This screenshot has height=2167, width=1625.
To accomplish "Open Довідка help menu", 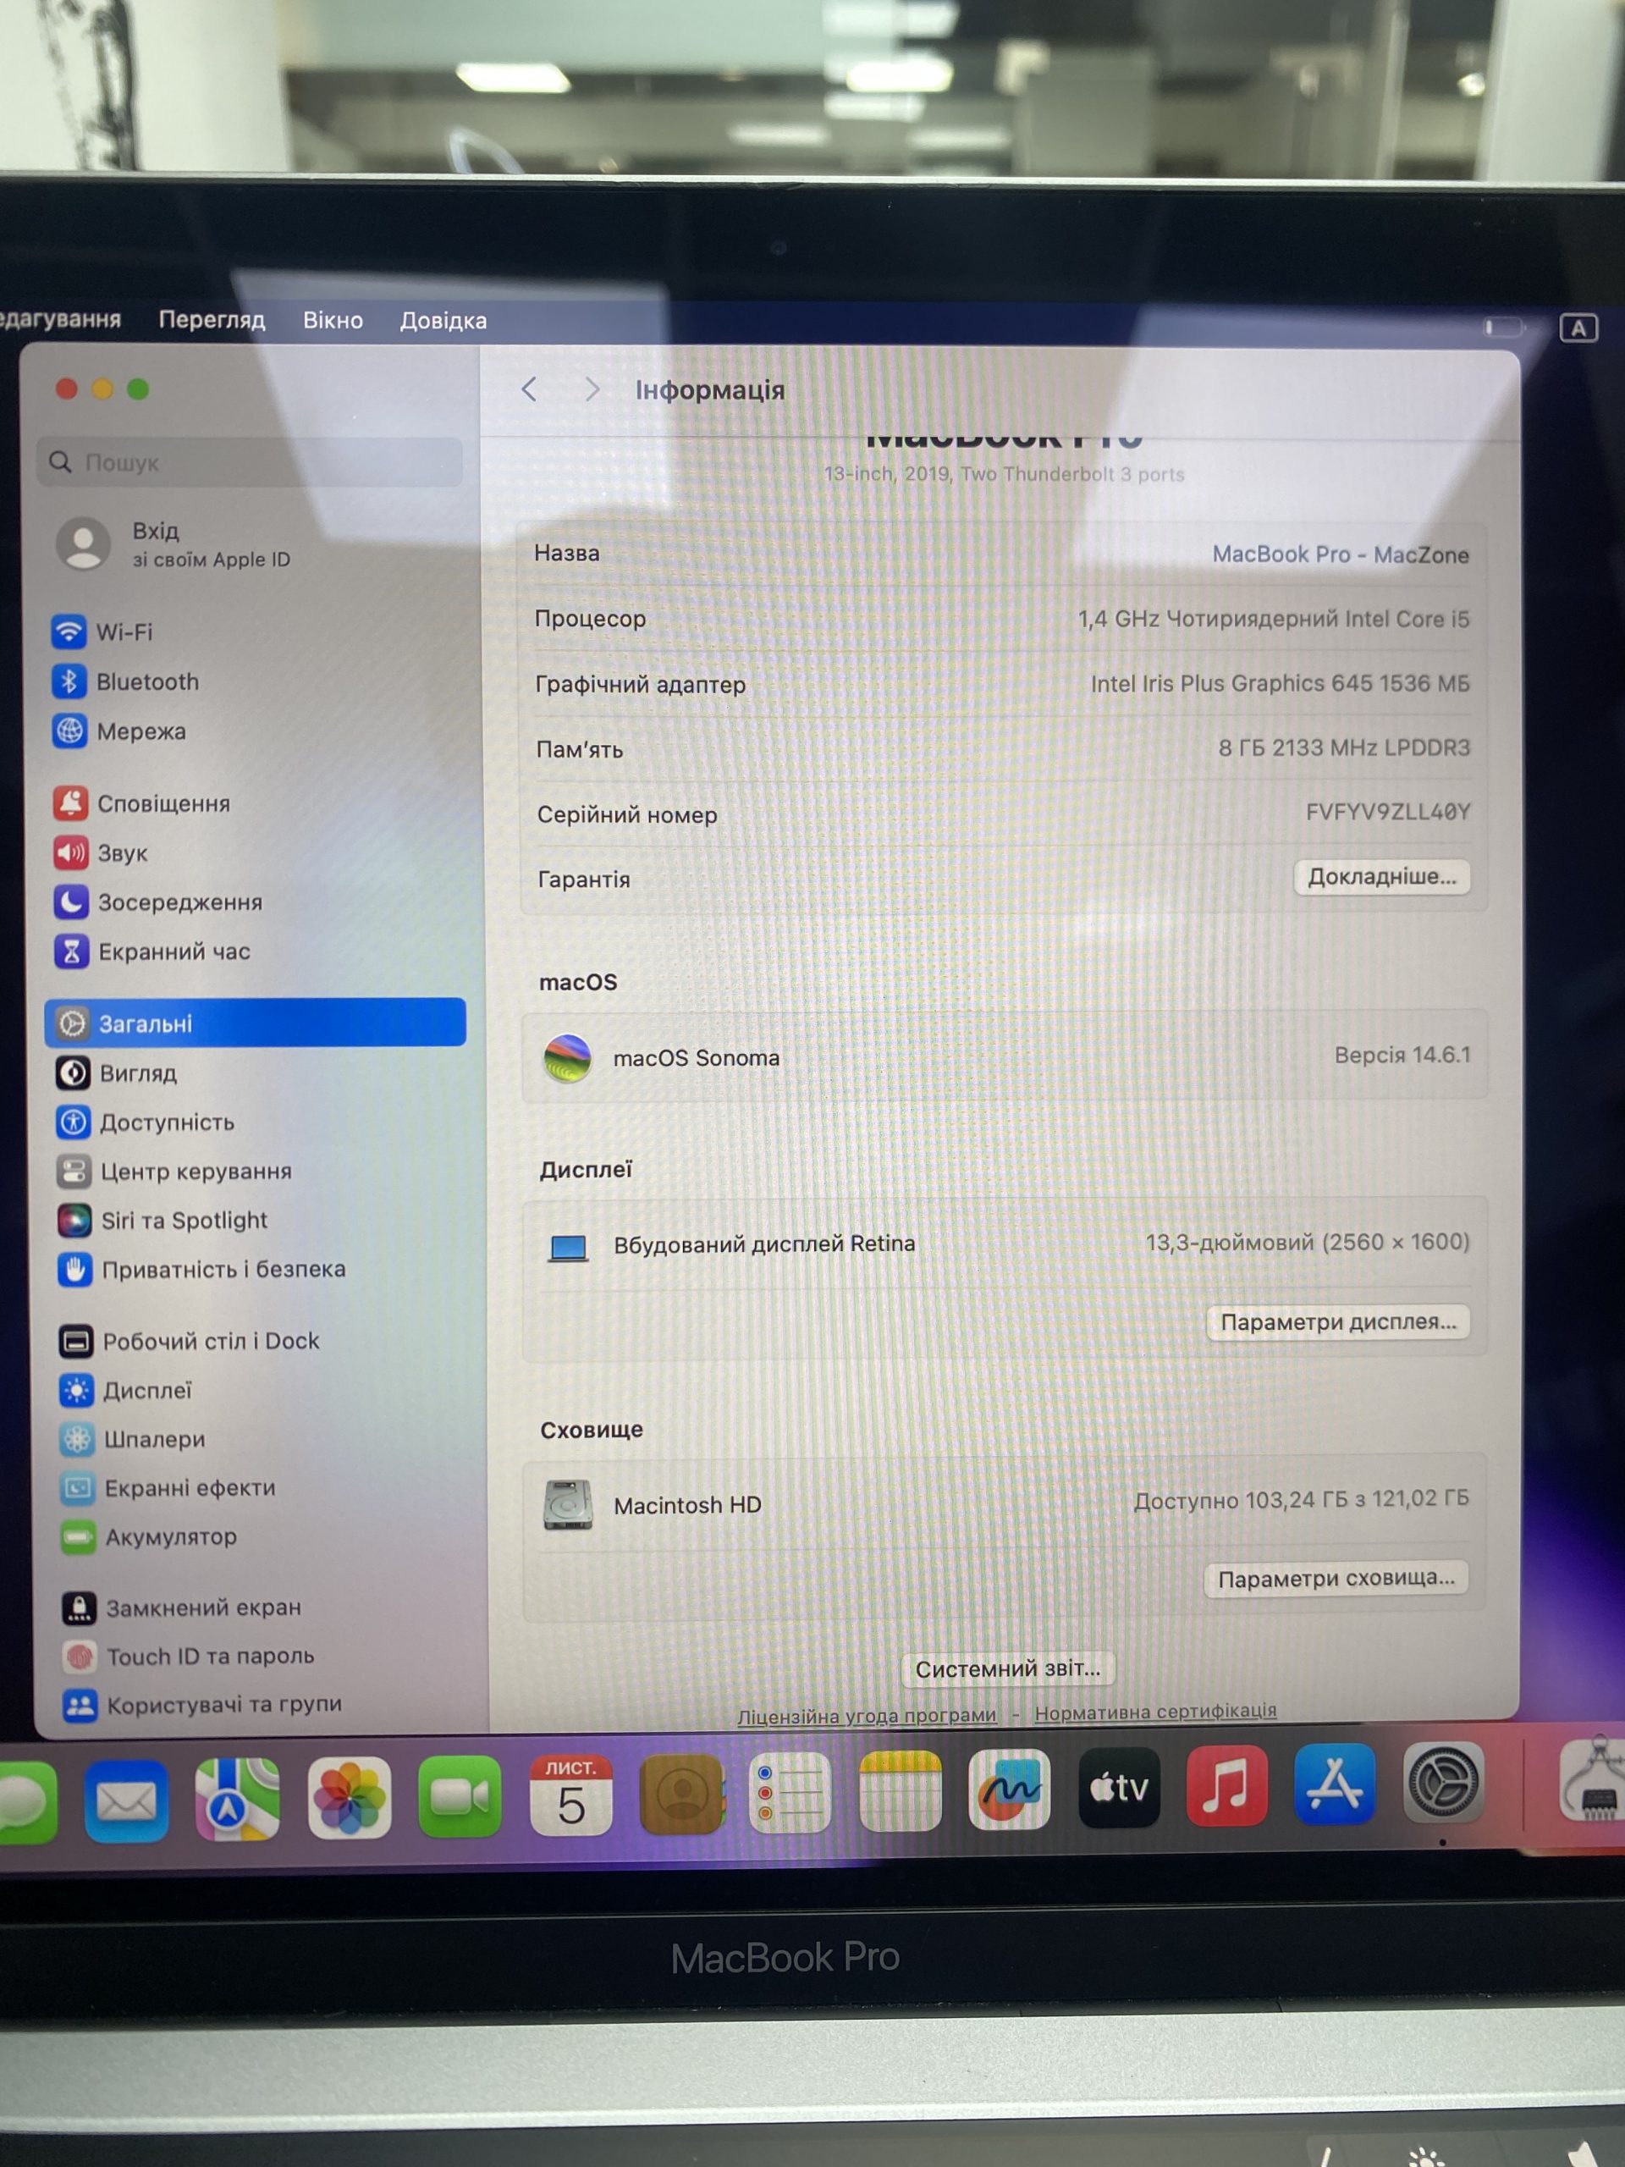I will tap(443, 320).
